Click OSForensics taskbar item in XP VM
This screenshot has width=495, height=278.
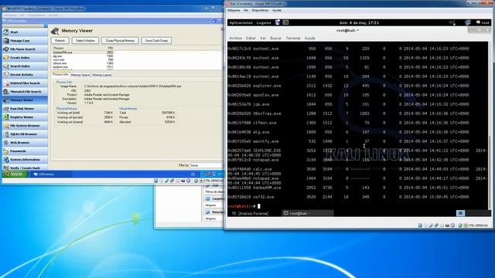click(x=50, y=174)
